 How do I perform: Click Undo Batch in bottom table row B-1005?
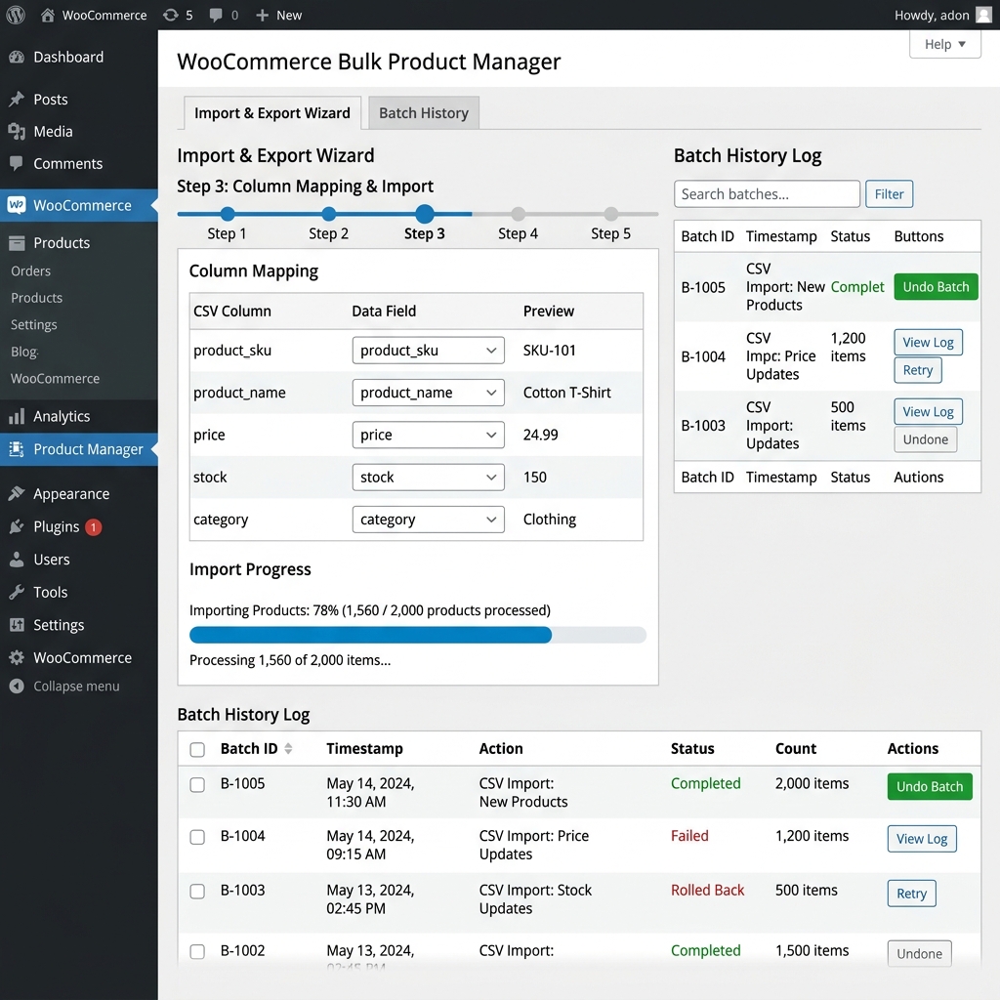coord(930,786)
